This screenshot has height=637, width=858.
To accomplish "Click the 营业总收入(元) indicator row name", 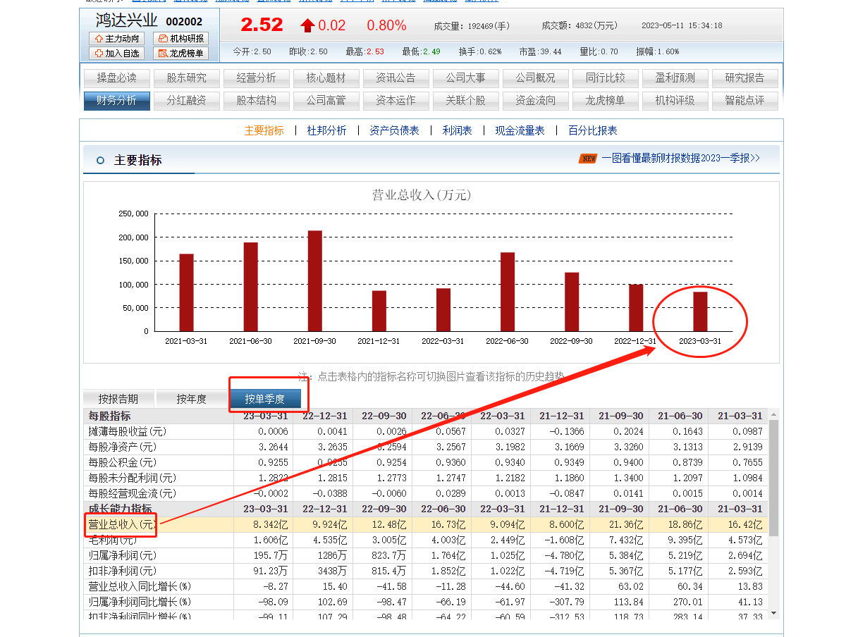I will [121, 524].
